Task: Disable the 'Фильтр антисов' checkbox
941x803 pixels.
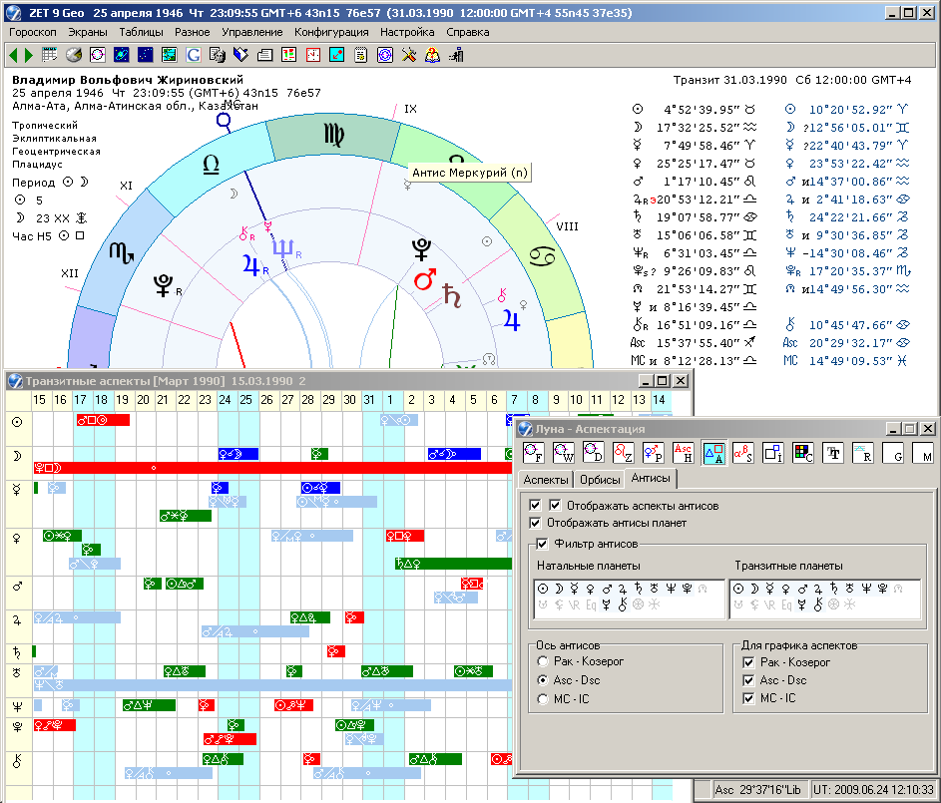Action: (543, 544)
